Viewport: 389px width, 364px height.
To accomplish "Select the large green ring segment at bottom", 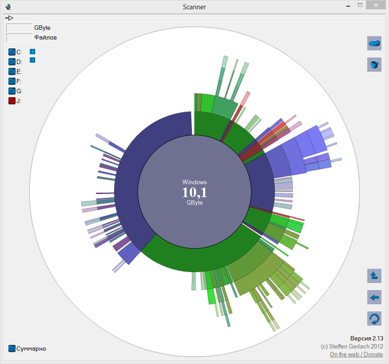I will point(198,260).
